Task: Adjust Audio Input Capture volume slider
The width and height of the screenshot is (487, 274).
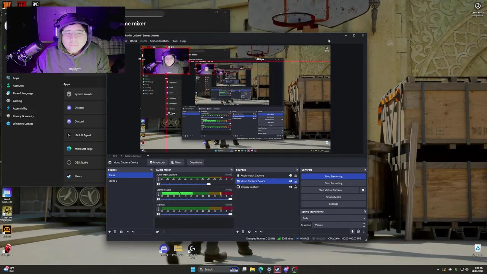Action: coord(208,184)
